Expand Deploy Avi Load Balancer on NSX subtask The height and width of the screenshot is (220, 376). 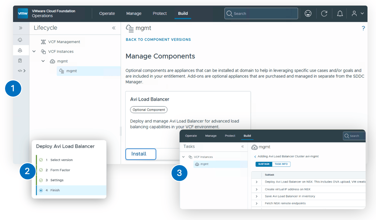[257, 182]
